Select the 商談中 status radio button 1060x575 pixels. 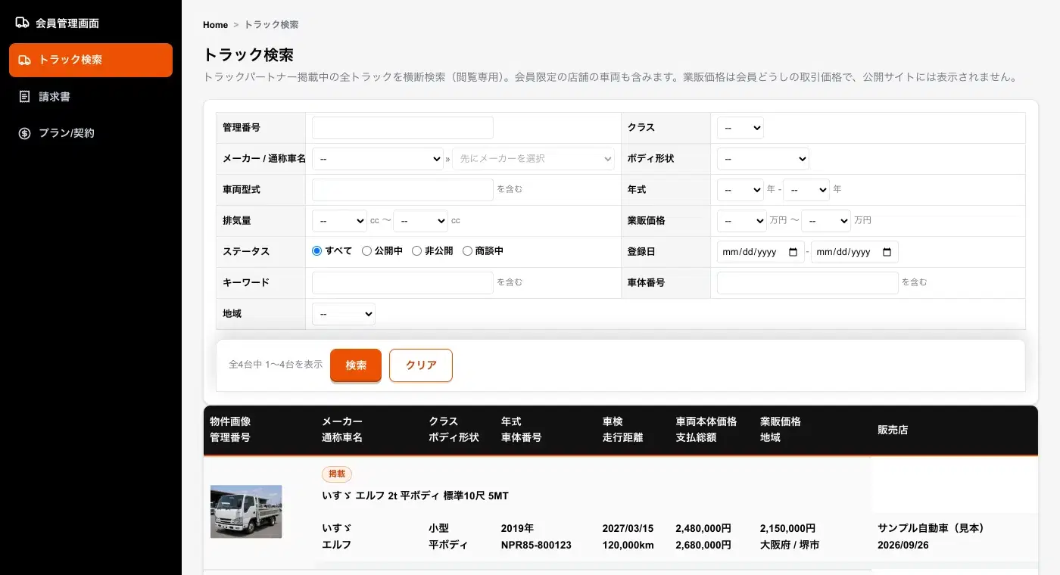click(467, 251)
